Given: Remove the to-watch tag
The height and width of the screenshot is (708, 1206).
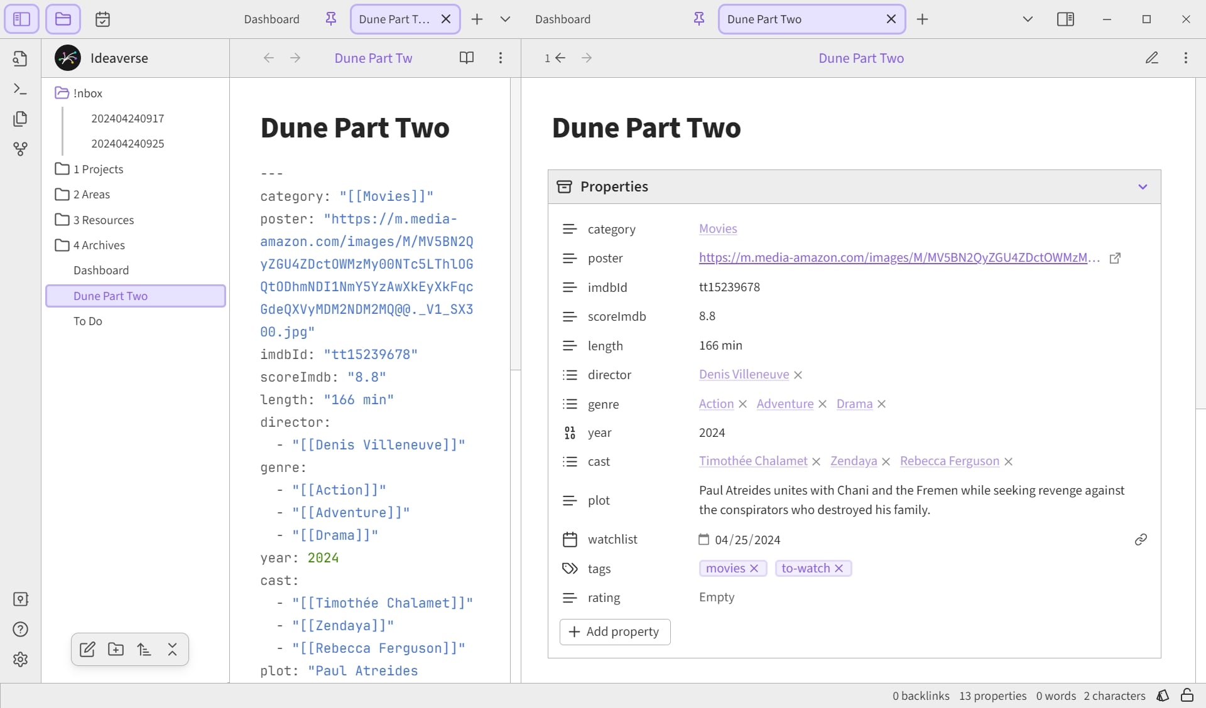Looking at the screenshot, I should (x=839, y=568).
